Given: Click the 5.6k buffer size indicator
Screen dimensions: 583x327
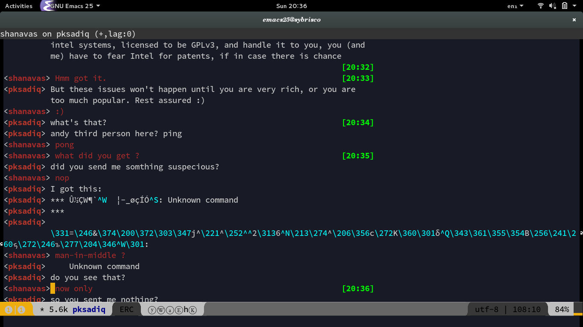Looking at the screenshot, I should tap(58, 310).
